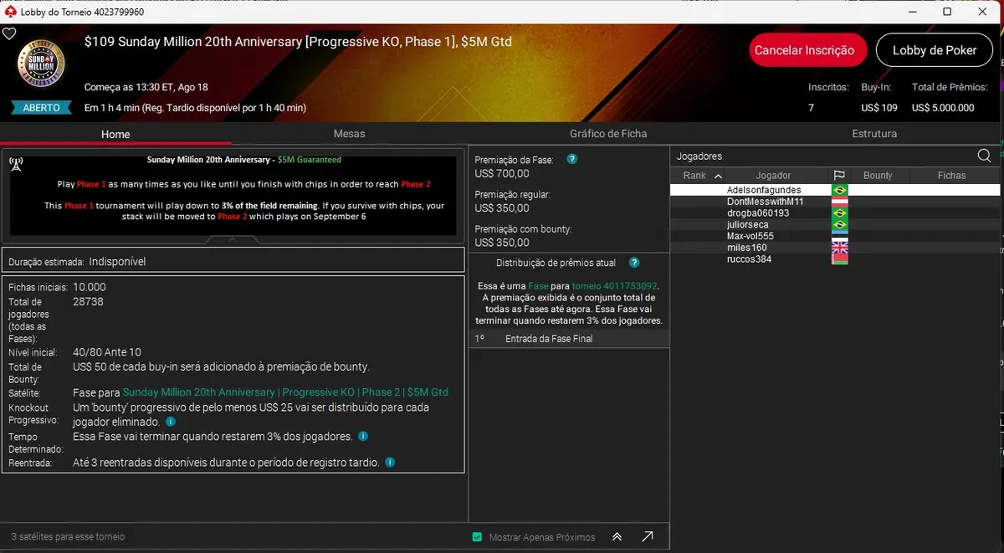The width and height of the screenshot is (1004, 553).
Task: Click the broadcast antenna icon in announcement
Action: 17,164
